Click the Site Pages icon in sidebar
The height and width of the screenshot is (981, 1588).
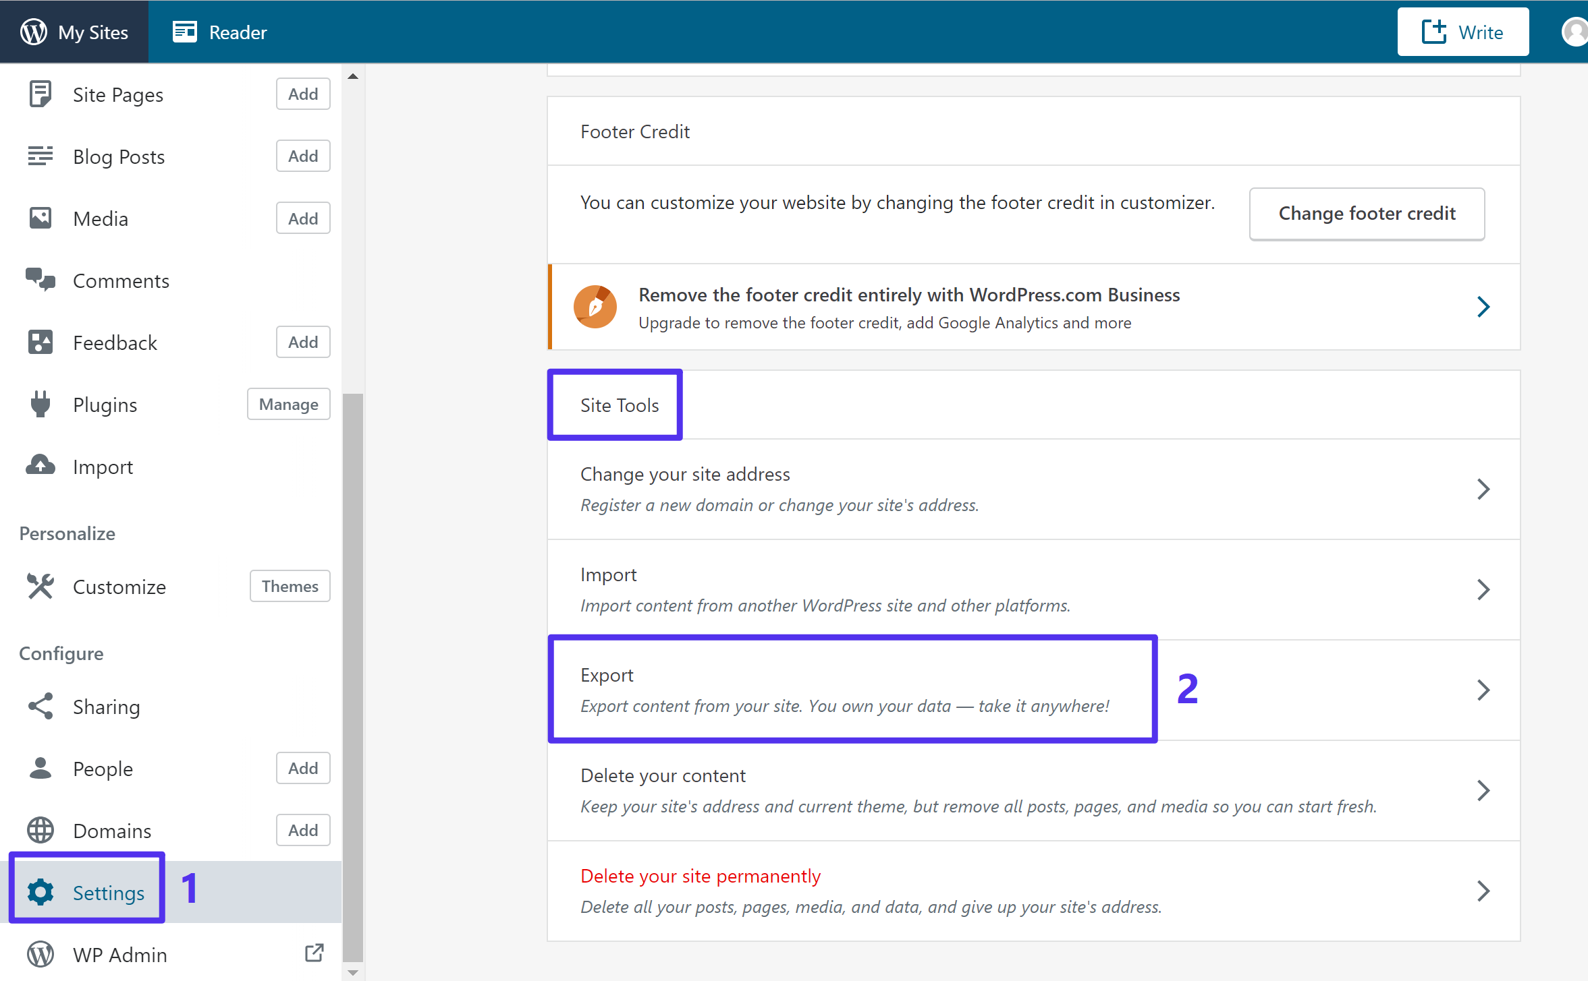point(40,94)
